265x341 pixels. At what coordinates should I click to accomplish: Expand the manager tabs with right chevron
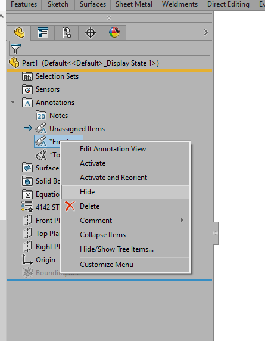pos(205,32)
